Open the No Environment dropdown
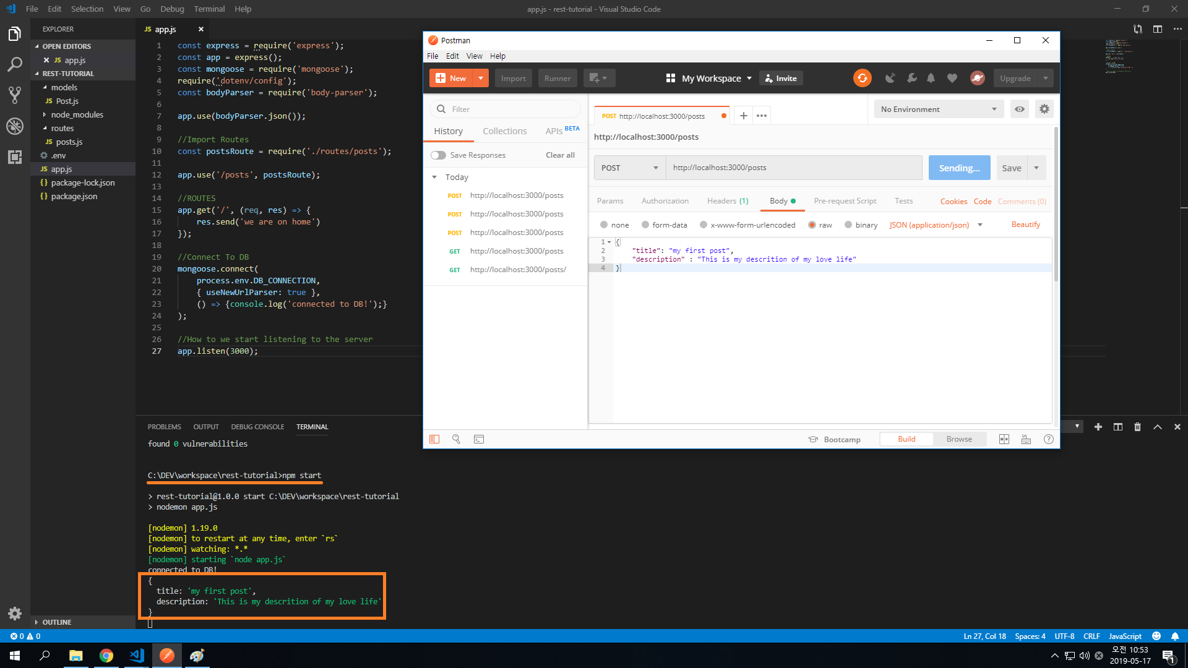Image resolution: width=1188 pixels, height=668 pixels. point(939,109)
